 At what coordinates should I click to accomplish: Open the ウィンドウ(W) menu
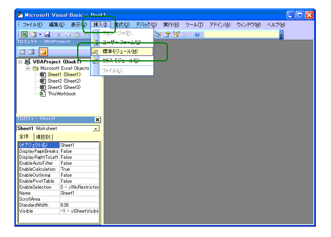point(249,25)
